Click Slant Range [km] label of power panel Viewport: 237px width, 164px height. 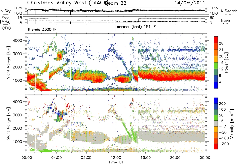tap(8, 62)
